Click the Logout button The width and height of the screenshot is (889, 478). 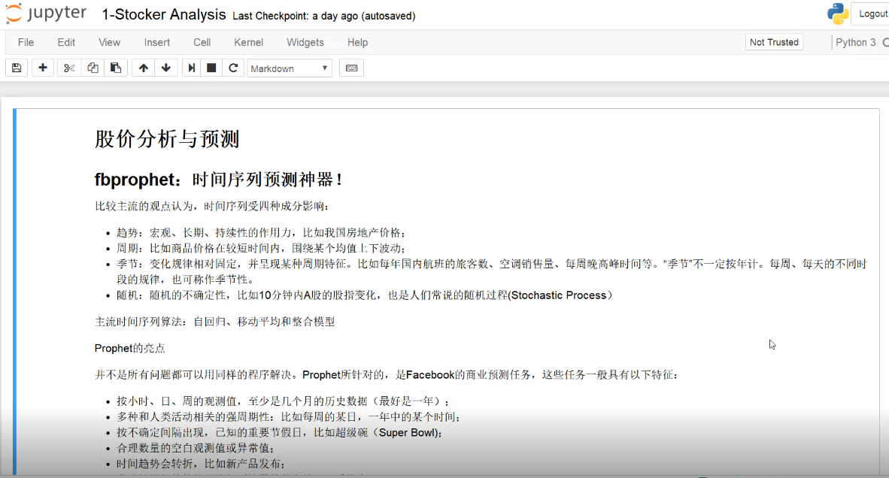coord(872,14)
